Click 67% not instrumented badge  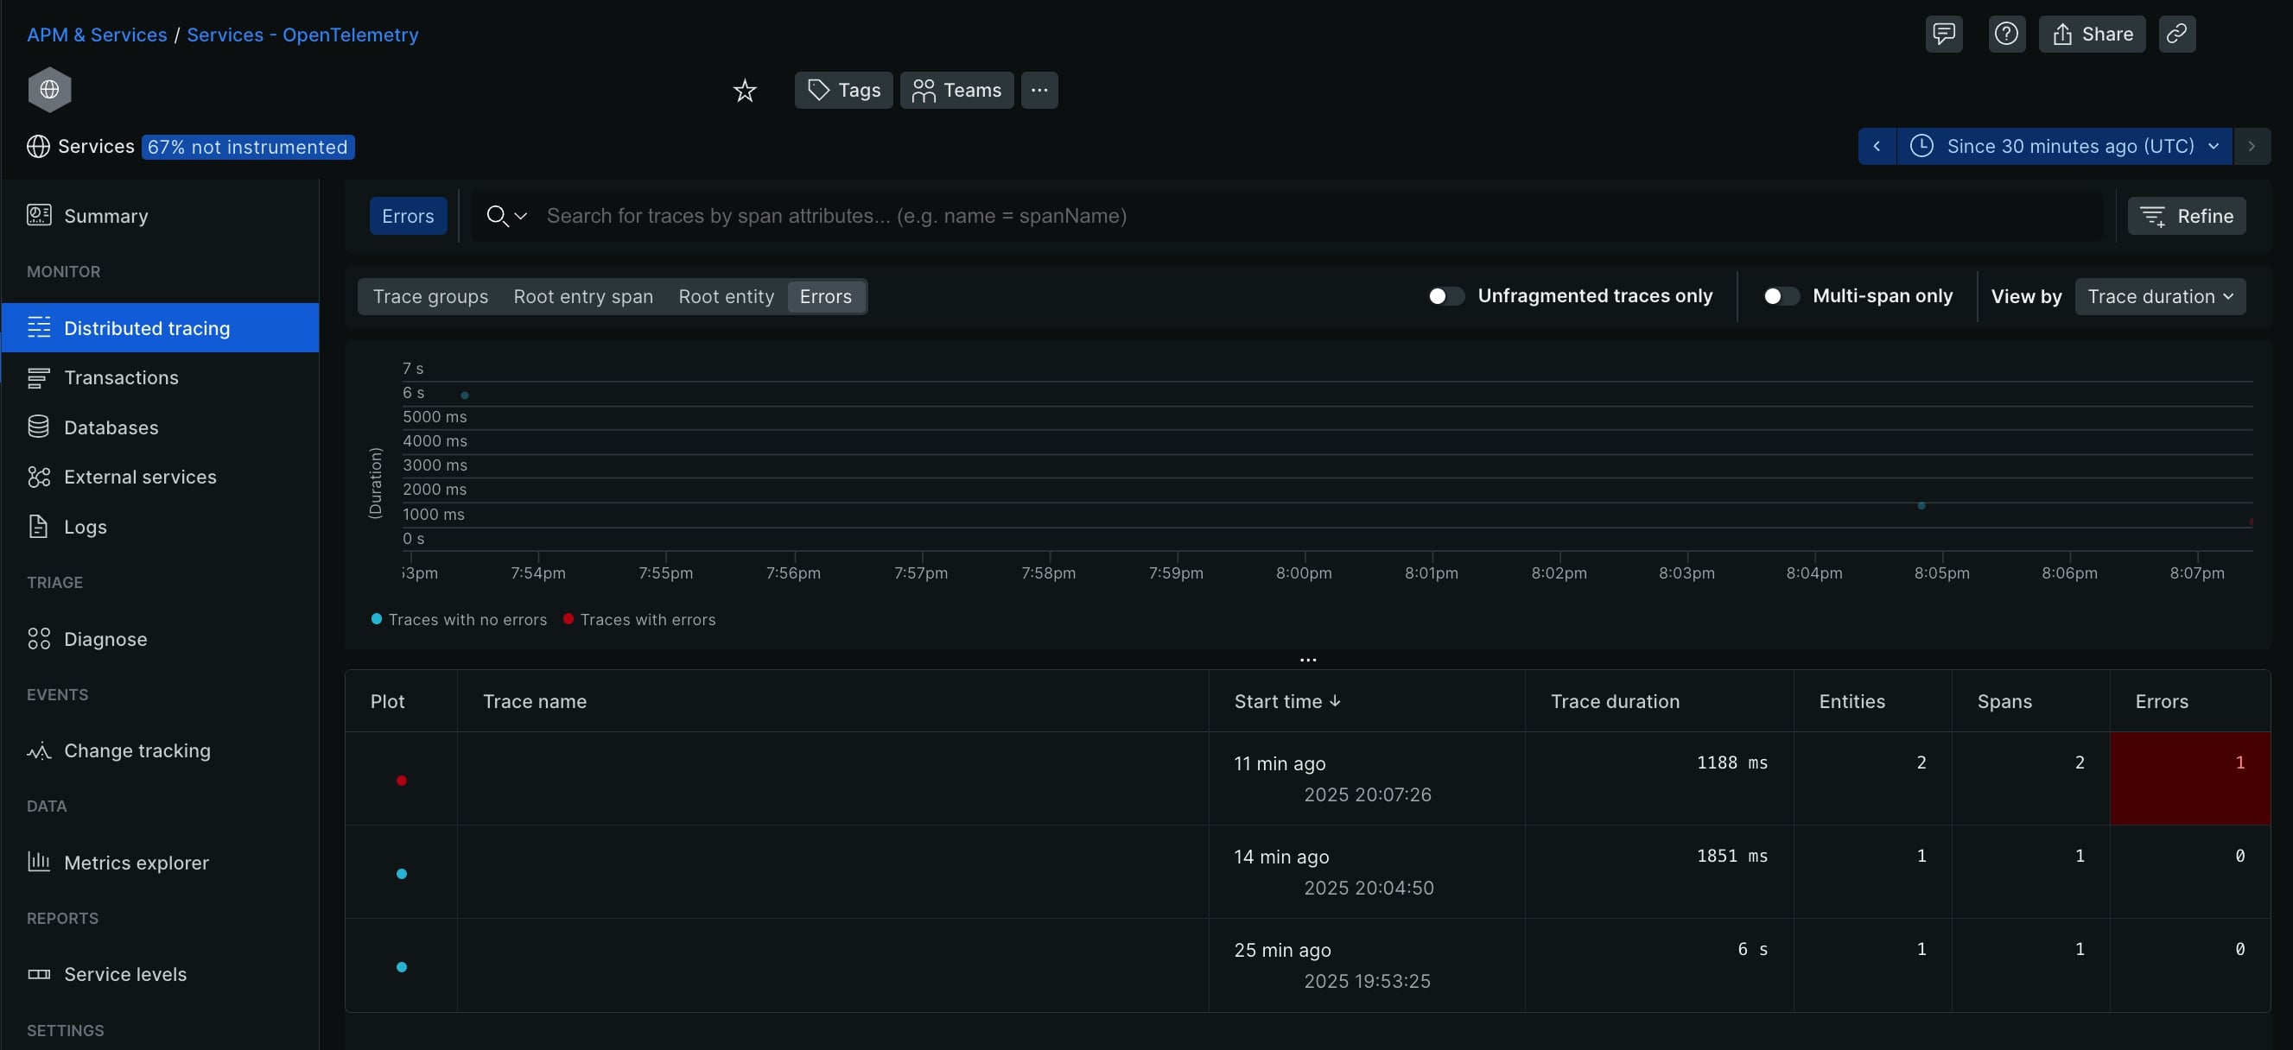pos(247,147)
